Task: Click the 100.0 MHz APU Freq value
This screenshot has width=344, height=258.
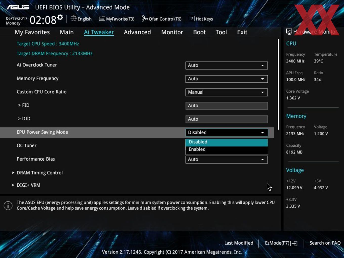Action: pos(296,79)
